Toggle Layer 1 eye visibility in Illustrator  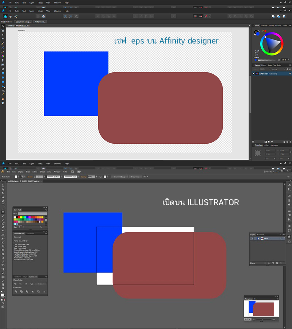click(x=252, y=239)
